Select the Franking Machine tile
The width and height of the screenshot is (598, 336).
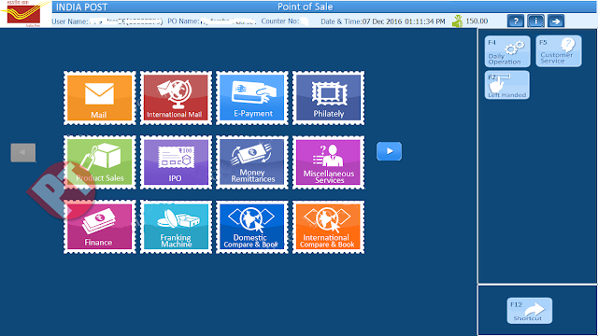tap(176, 227)
